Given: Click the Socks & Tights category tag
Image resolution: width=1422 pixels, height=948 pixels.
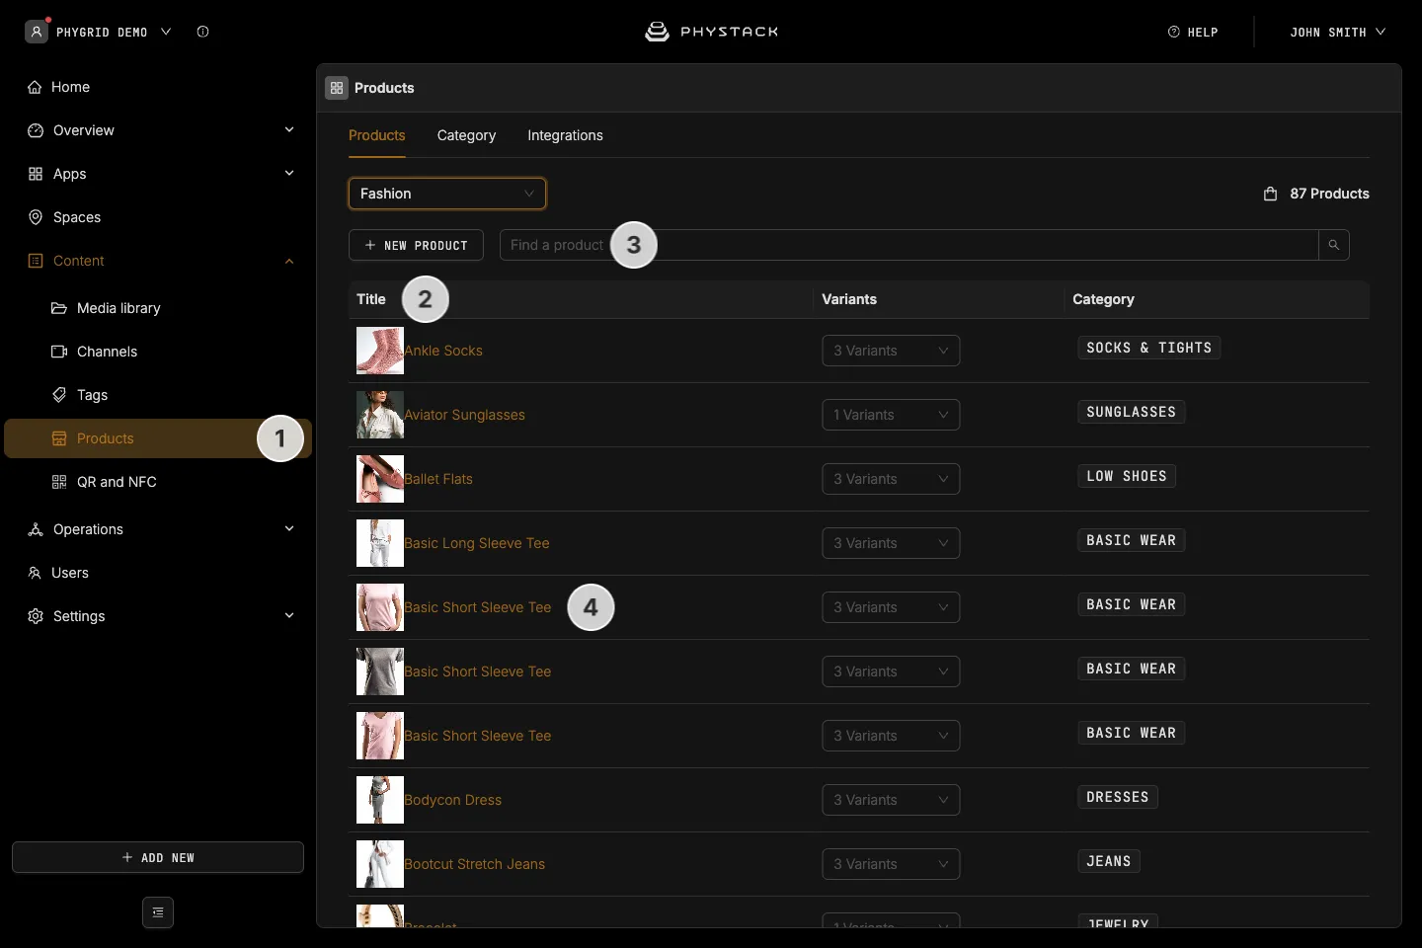Looking at the screenshot, I should click(x=1148, y=348).
